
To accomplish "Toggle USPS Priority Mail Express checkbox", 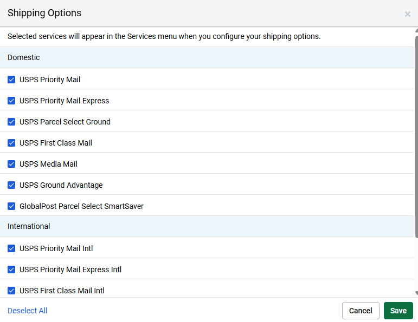I will 11,101.
